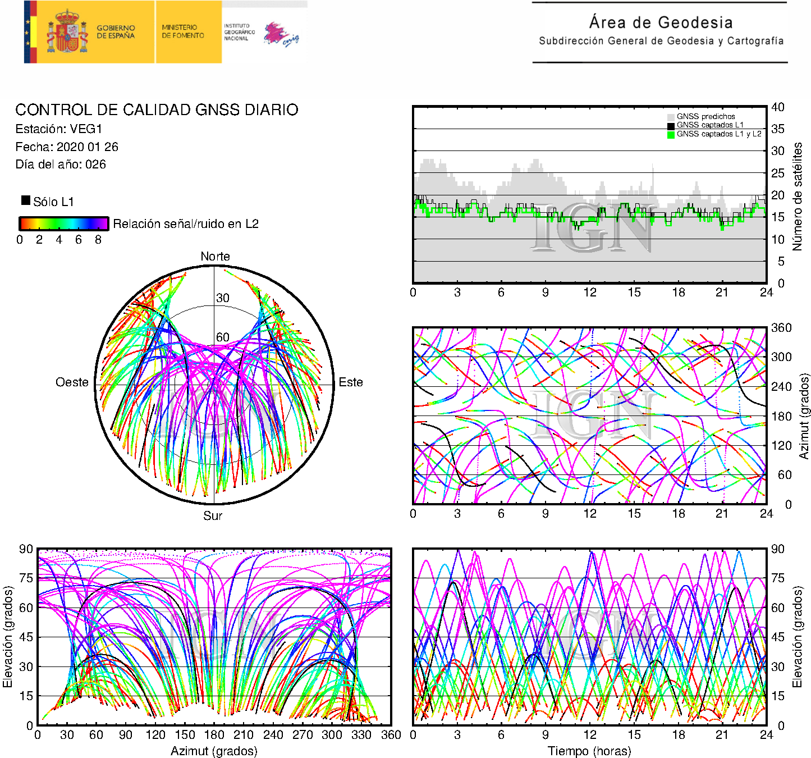Click the gray GNSS predichos legend marker
811x758 pixels.
[x=671, y=117]
